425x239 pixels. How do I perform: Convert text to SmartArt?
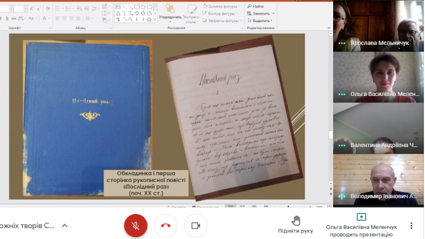105,20
